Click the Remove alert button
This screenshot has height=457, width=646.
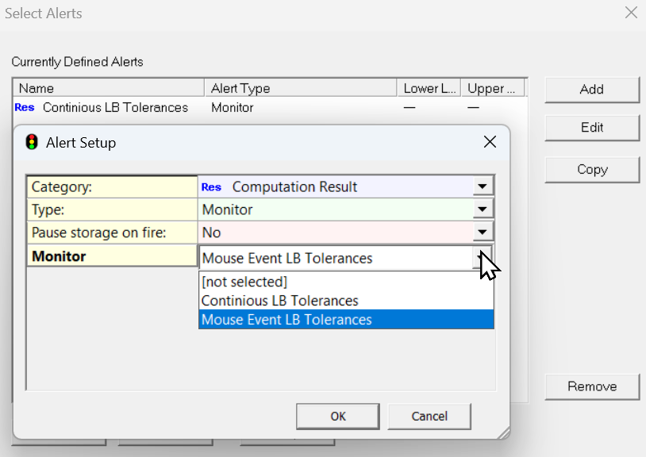[591, 386]
